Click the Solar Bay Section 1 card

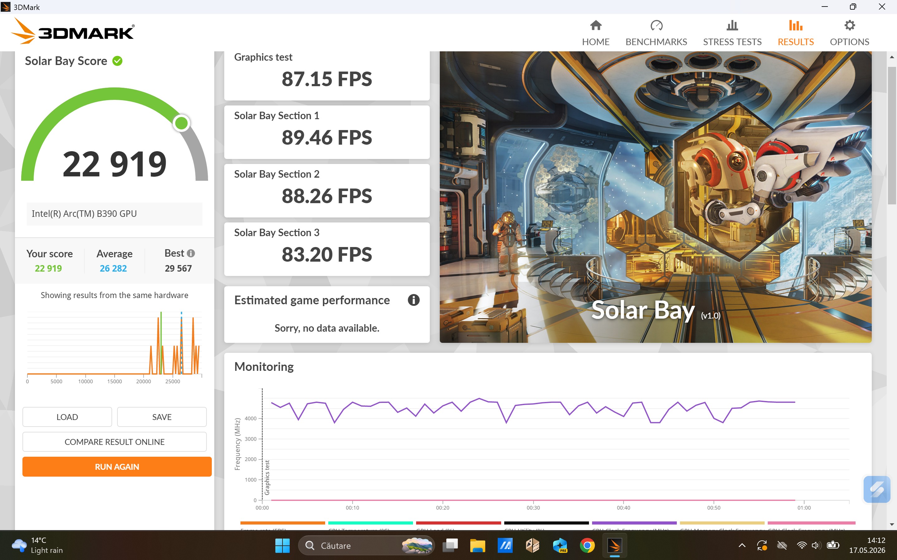coord(326,132)
